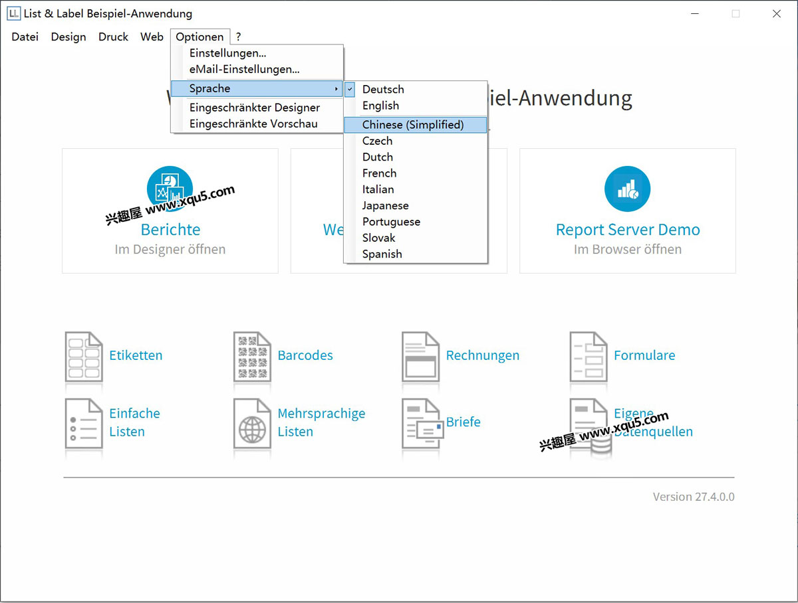798x603 pixels.
Task: Click Im Designer öffnen under Berichte
Action: pos(170,250)
